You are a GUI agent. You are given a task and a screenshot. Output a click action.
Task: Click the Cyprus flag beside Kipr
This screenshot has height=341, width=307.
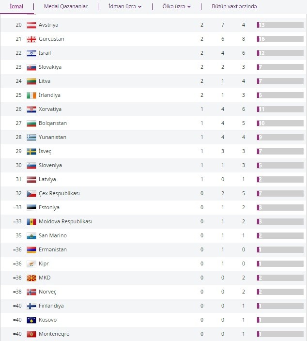click(31, 263)
